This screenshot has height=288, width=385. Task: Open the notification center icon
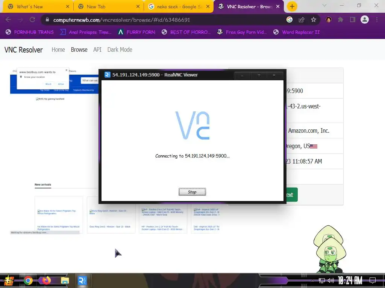[x=373, y=280]
